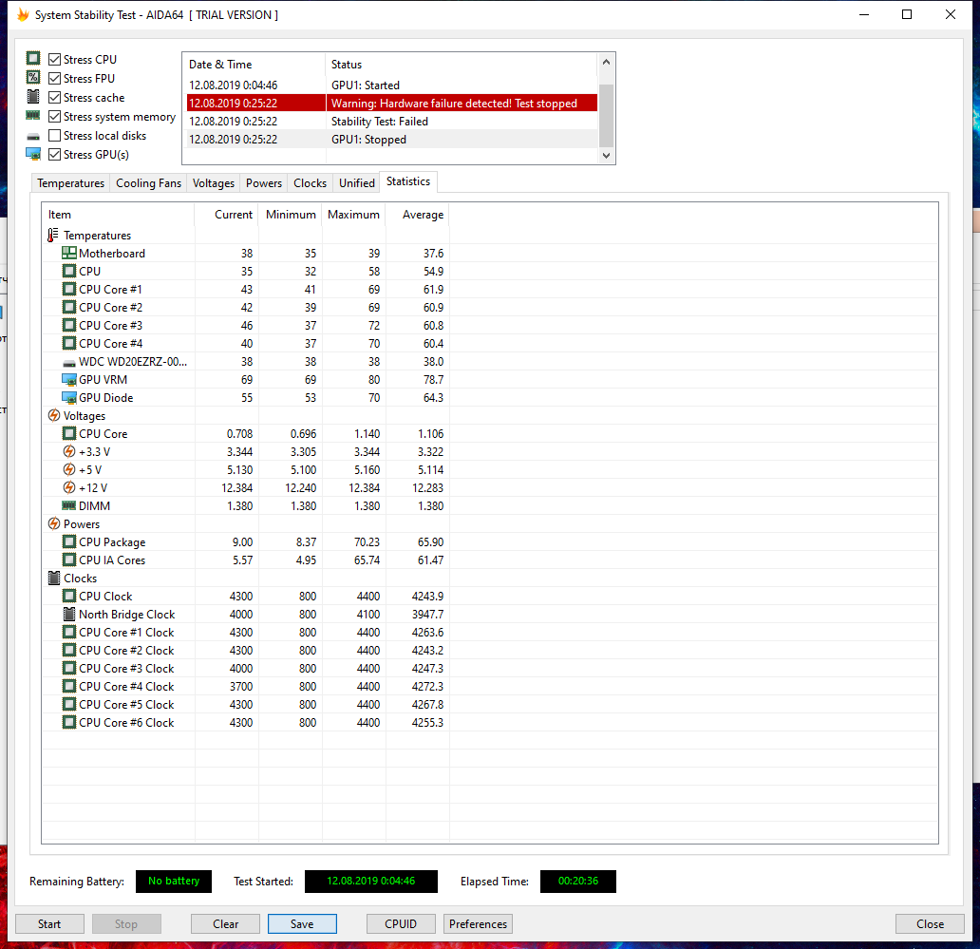Uncheck the Stress CPU checkbox
The height and width of the screenshot is (949, 980).
click(54, 60)
